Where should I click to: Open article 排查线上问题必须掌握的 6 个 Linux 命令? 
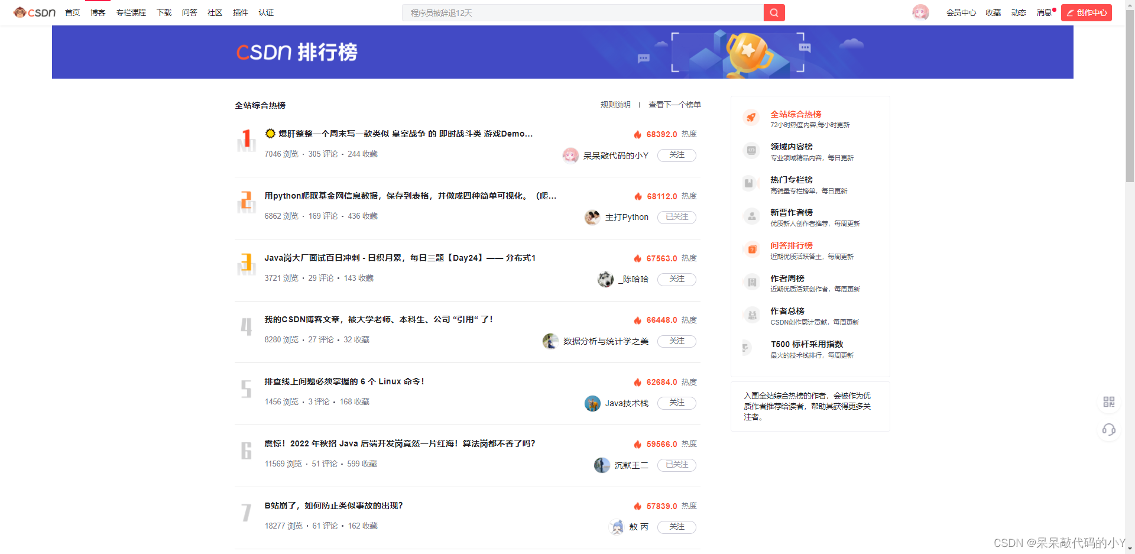click(344, 381)
